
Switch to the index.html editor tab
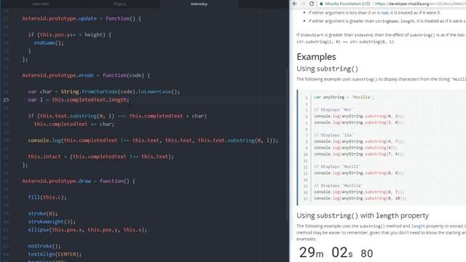pos(40,4)
